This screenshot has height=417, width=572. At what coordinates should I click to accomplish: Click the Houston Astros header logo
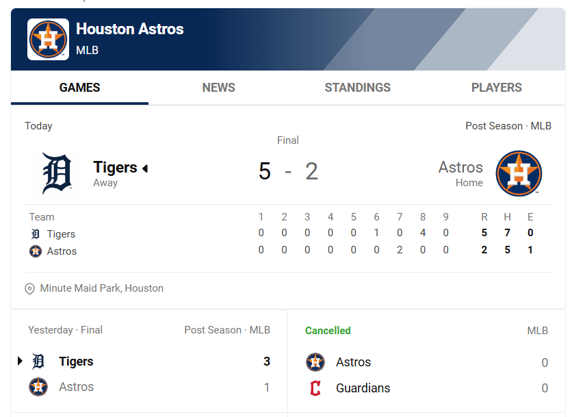(x=48, y=39)
